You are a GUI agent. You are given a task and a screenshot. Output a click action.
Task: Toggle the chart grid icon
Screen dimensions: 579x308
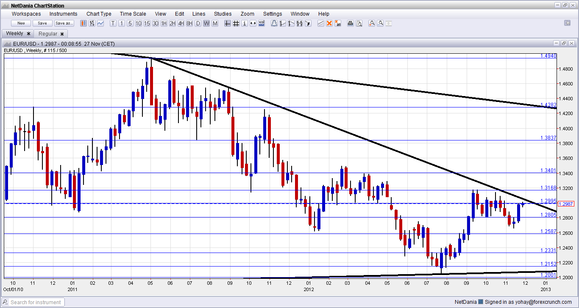point(236,23)
